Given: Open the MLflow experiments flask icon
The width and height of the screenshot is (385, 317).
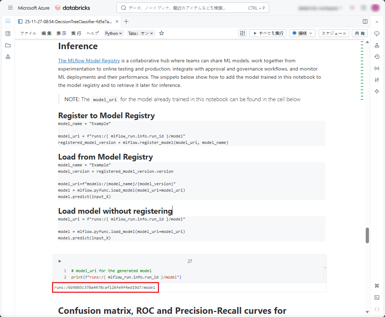Looking at the screenshot, I should (x=377, y=45).
